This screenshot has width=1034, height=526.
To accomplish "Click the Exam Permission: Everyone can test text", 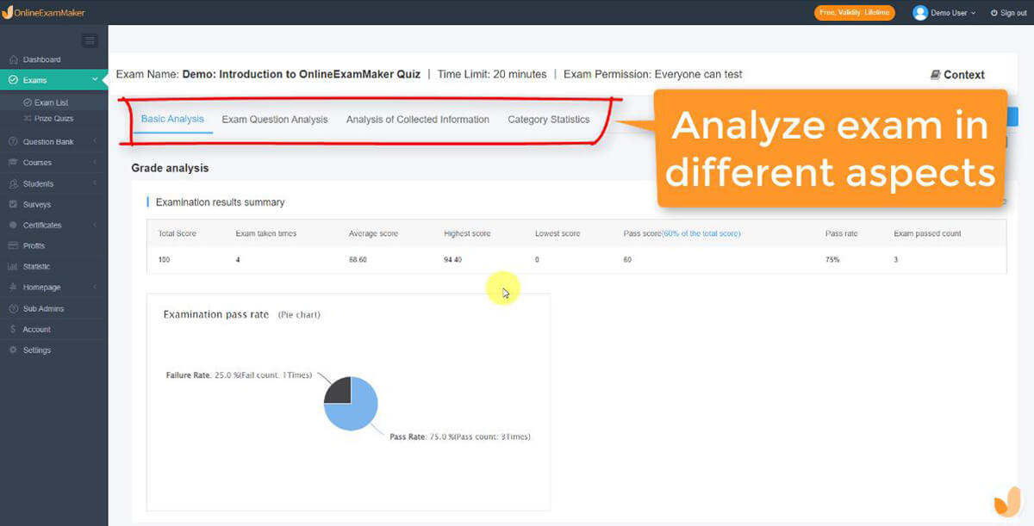I will [x=652, y=74].
